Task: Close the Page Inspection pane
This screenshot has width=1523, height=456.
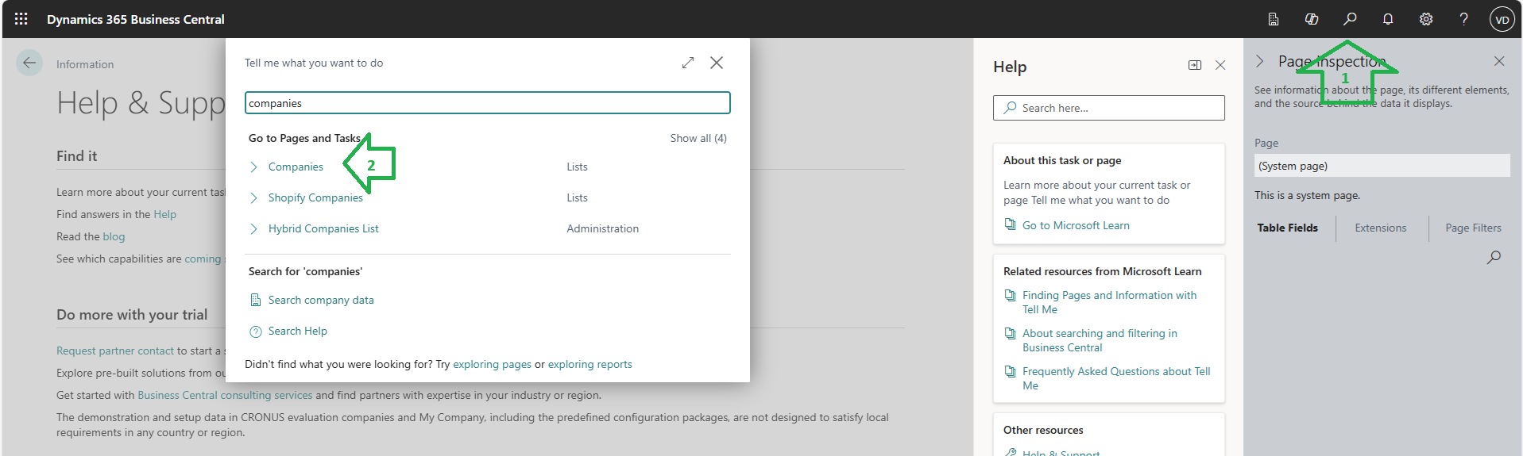Action: 1499,61
